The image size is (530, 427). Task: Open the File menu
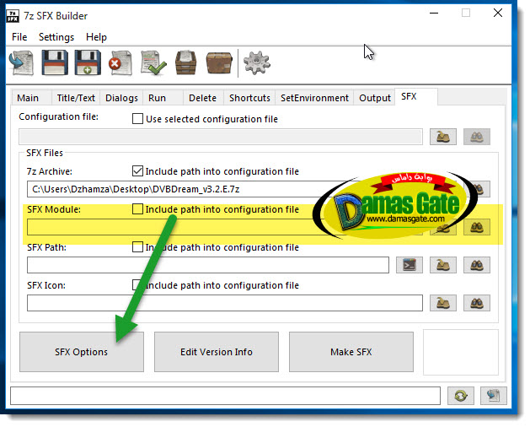(x=19, y=37)
